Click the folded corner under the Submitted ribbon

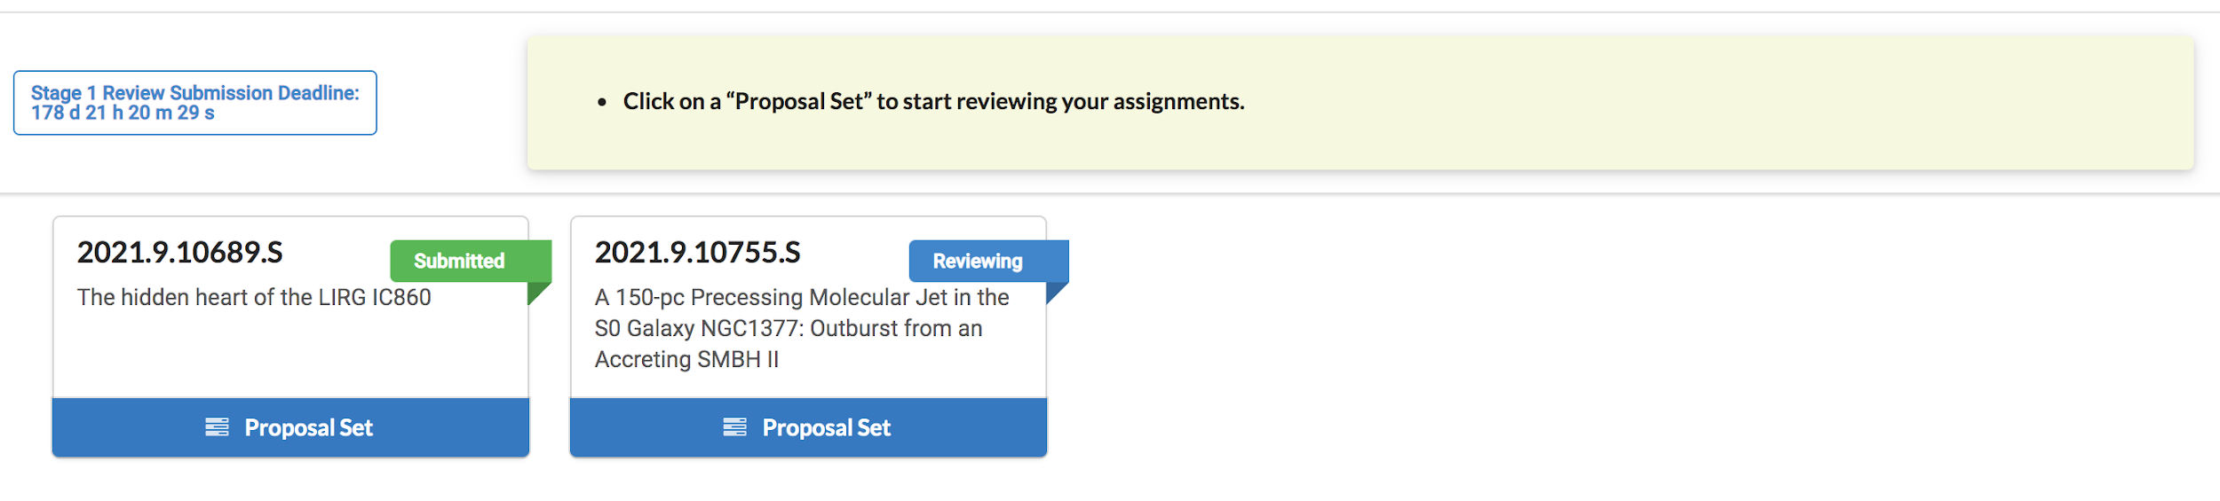coord(536,292)
